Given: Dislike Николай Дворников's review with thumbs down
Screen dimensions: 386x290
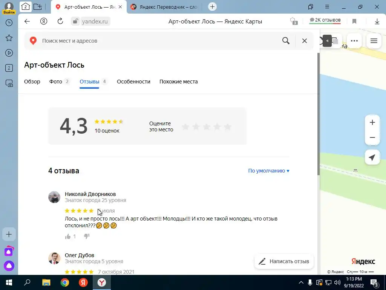Looking at the screenshot, I should click(x=87, y=236).
